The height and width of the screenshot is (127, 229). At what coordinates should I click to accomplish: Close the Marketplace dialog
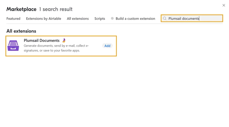tap(224, 5)
